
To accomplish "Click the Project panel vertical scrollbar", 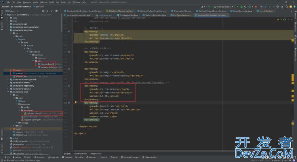I will point(61,23).
